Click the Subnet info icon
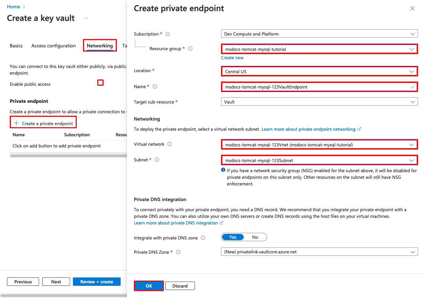Screen dimensions: 425x298 pyautogui.click(x=157, y=160)
